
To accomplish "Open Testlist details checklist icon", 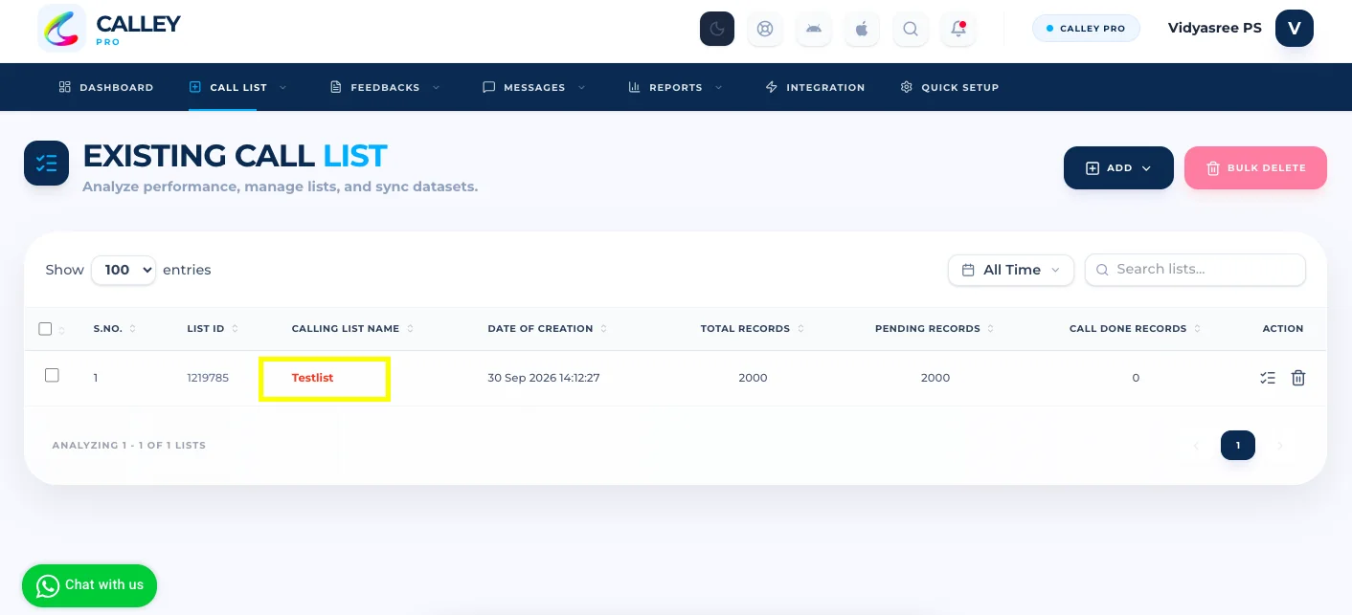I will (x=1268, y=378).
